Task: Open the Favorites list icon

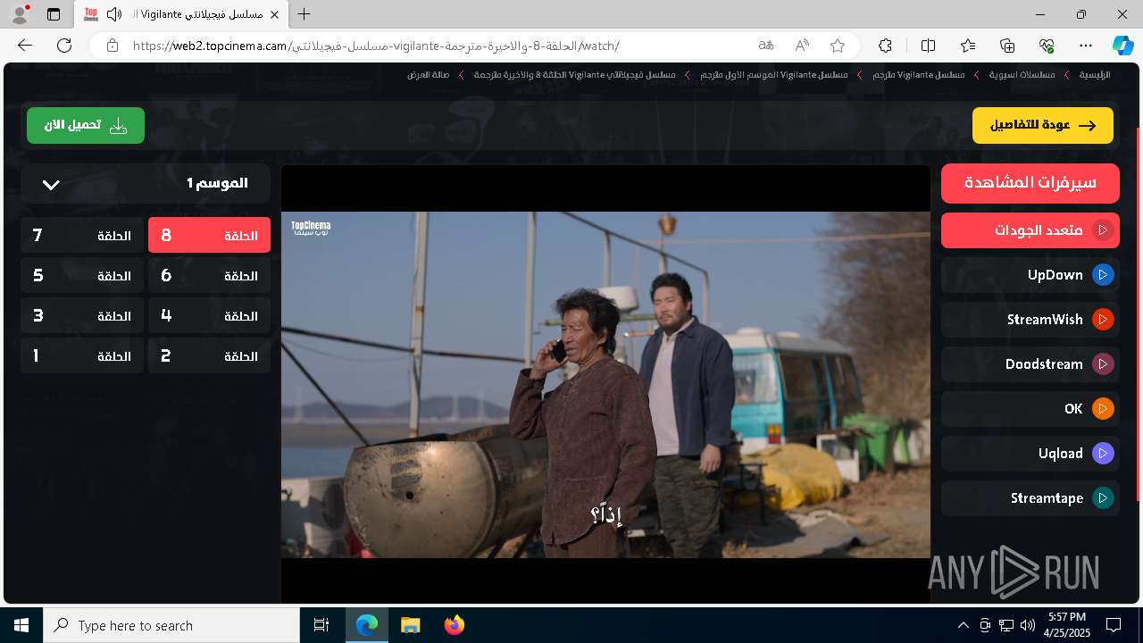Action: point(968,46)
